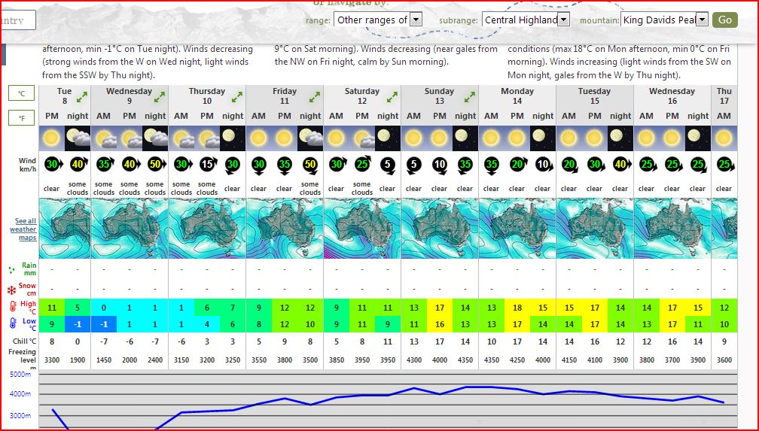This screenshot has width=759, height=431.
Task: Open the Sunday 13 weather map thumbnail
Action: [x=440, y=229]
